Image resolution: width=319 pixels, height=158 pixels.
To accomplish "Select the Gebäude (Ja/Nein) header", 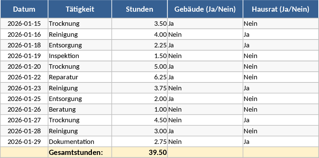I will (x=205, y=9).
